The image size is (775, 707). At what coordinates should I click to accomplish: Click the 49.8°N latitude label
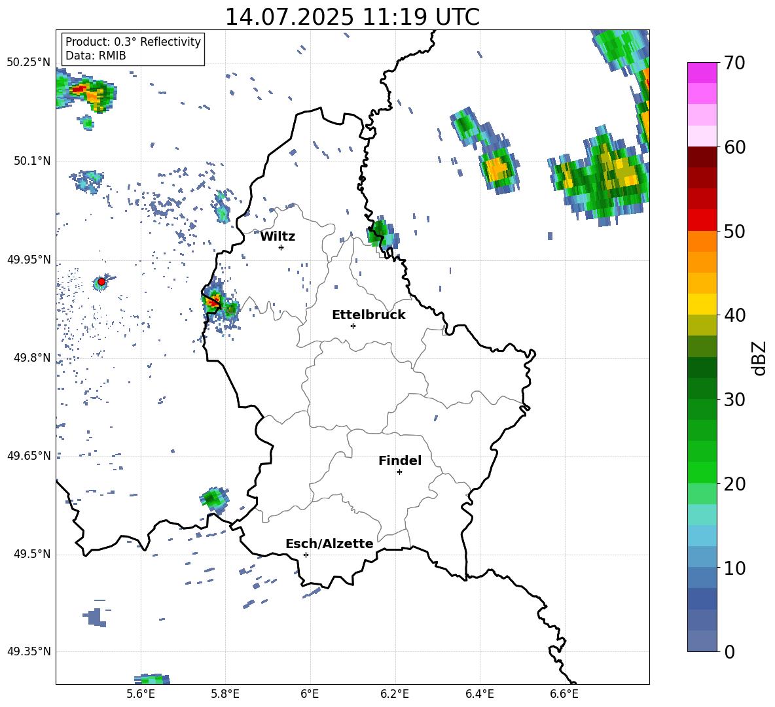[32, 358]
